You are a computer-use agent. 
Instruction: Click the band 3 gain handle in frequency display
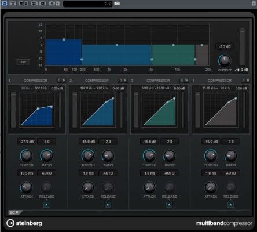point(173,45)
